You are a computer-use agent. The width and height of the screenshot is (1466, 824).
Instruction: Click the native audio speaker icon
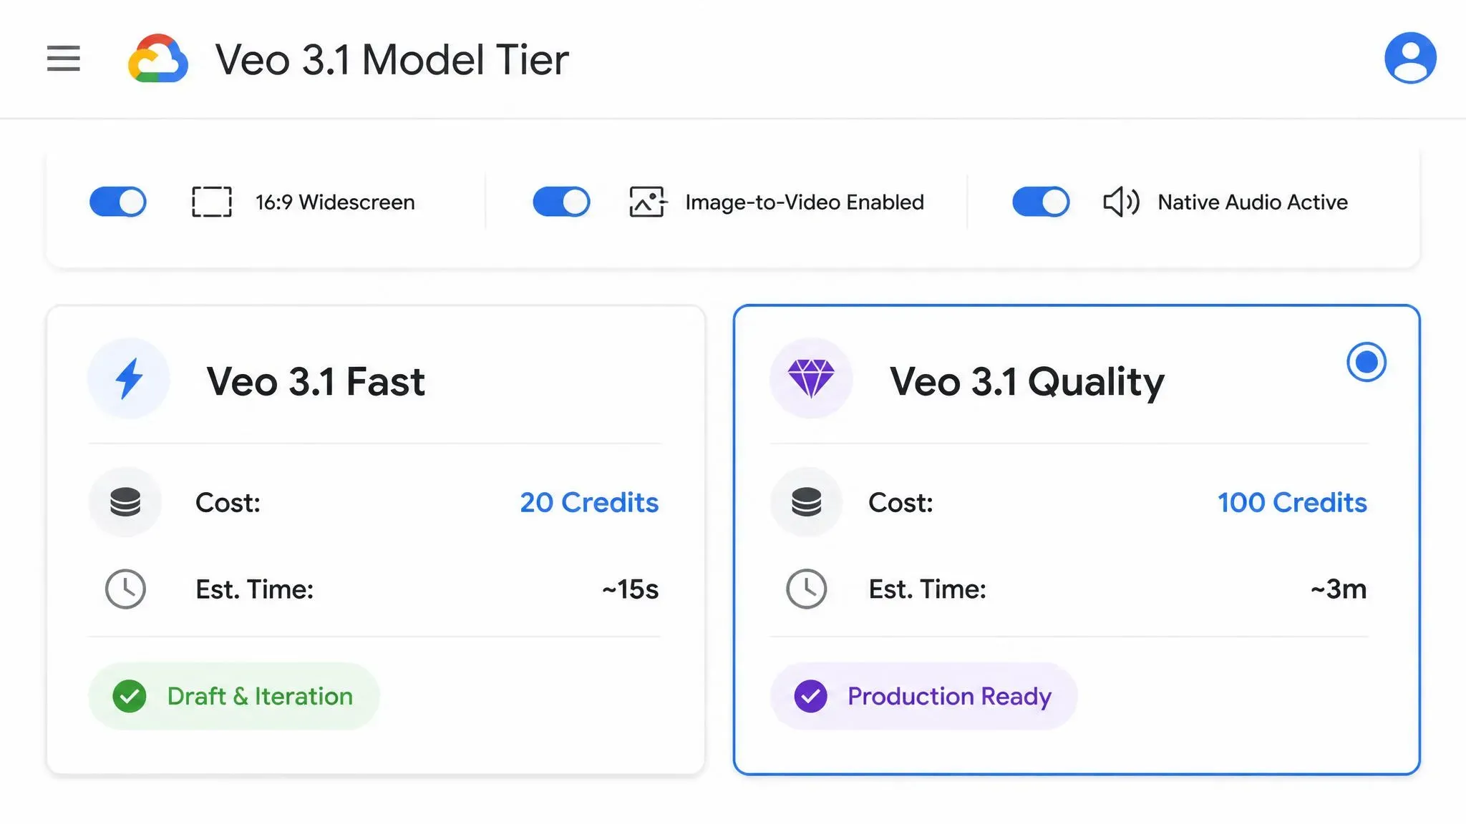click(1121, 202)
